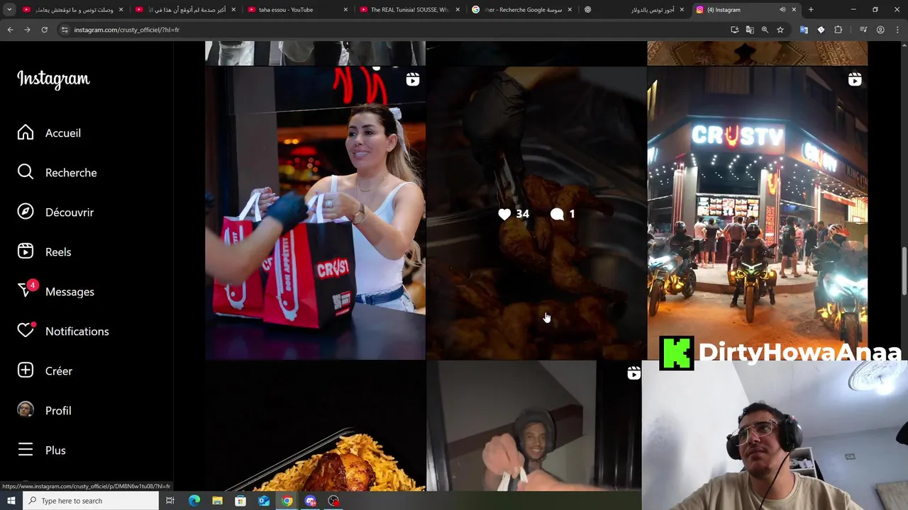View site information icon in address bar
Screen dimensions: 908x510
coord(65,30)
